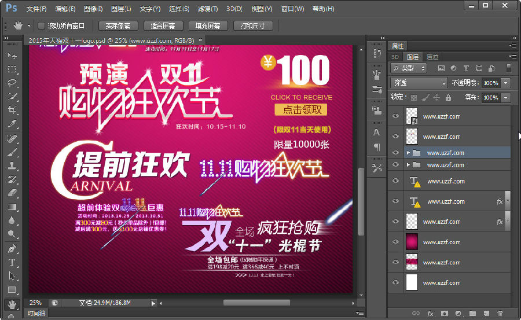The width and height of the screenshot is (521, 320).
Task: Open the status bar document info arrow
Action: pyautogui.click(x=153, y=303)
